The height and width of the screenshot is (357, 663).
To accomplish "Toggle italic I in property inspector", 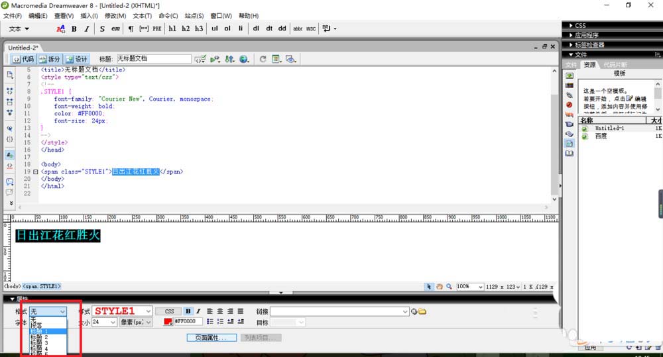I will tap(198, 311).
